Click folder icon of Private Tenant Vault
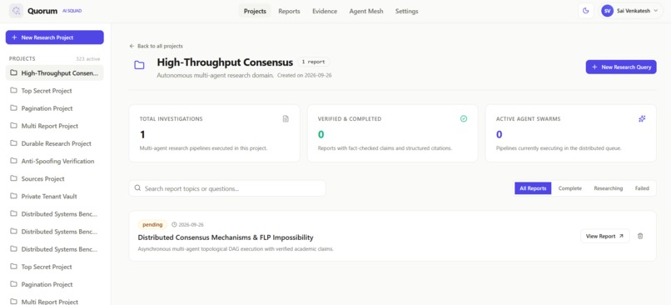The width and height of the screenshot is (671, 305). click(13, 196)
